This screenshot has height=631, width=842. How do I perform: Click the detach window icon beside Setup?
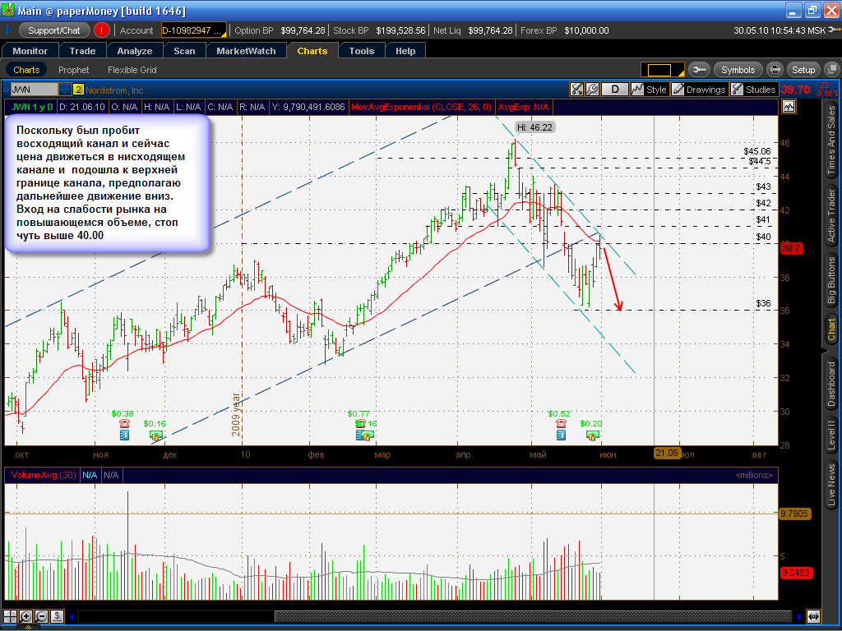[831, 70]
